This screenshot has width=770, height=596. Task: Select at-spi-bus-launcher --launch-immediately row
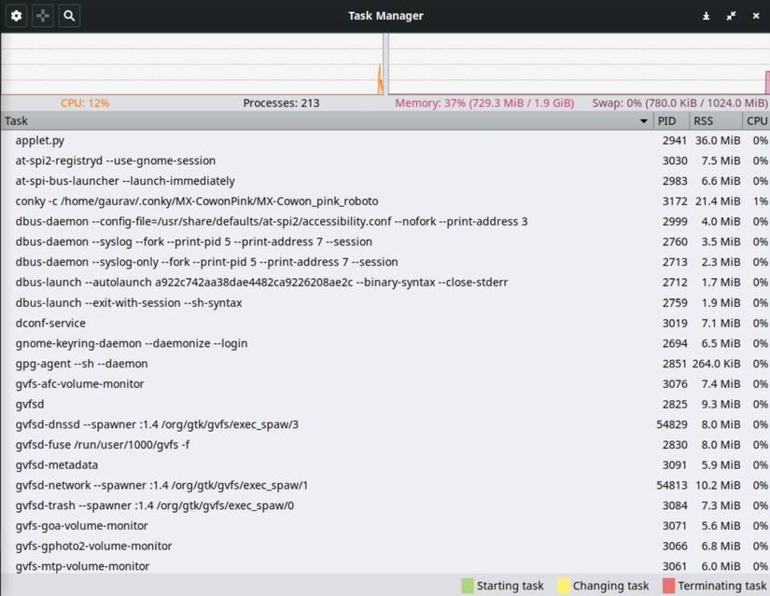pyautogui.click(x=385, y=181)
